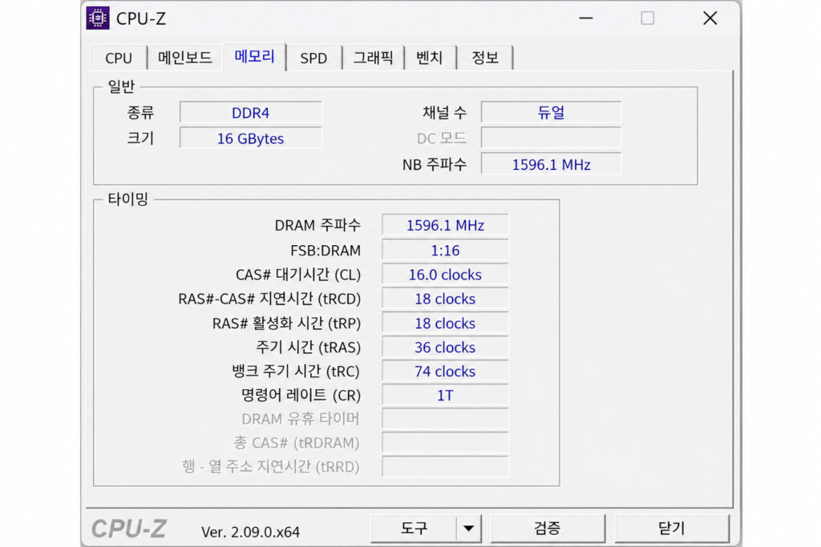
Task: Click the tRC 74 clocks value
Action: coord(445,372)
